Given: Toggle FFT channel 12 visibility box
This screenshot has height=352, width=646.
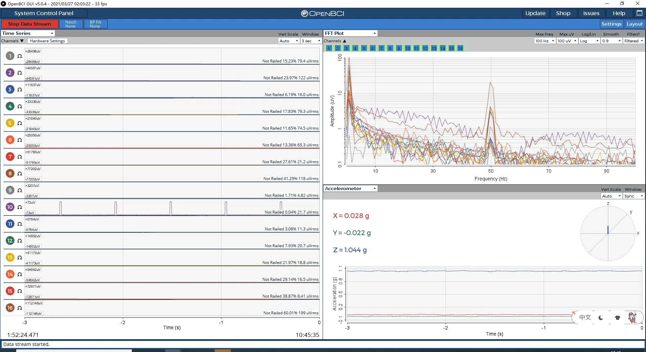Looking at the screenshot, I should tap(425, 48).
